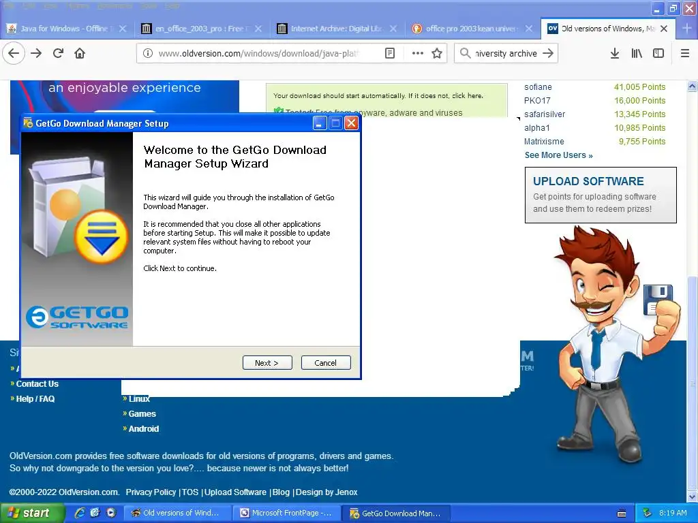The height and width of the screenshot is (523, 698).
Task: Open user safarisilver profile link
Action: (545, 114)
